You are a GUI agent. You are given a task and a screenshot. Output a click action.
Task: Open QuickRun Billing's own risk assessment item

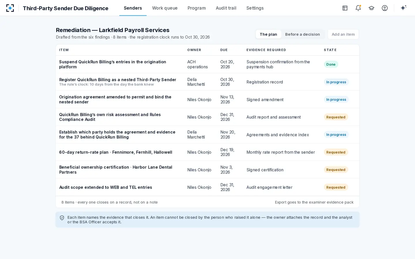(110, 117)
